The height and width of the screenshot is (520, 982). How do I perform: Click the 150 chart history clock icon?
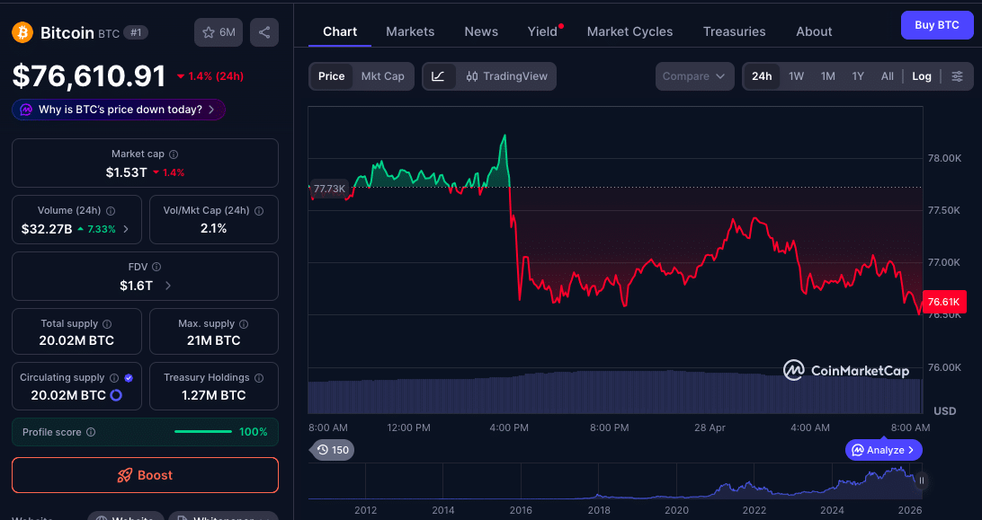tap(332, 450)
